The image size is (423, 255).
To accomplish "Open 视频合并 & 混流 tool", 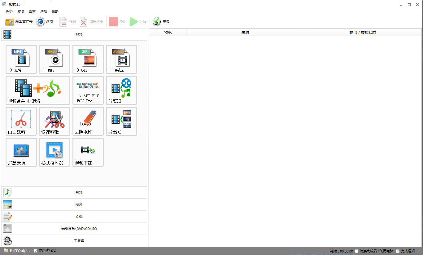I will click(38, 90).
